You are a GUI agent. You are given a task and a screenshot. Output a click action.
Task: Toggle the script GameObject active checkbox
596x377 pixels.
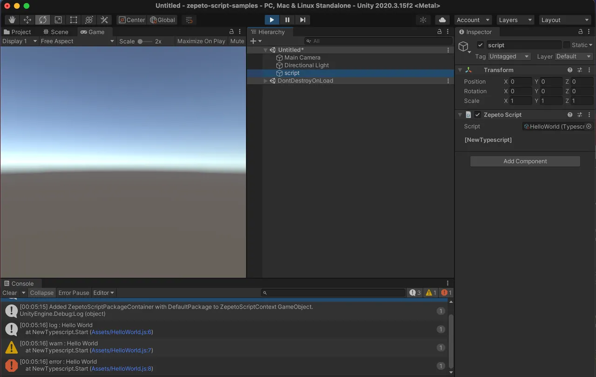[481, 45]
